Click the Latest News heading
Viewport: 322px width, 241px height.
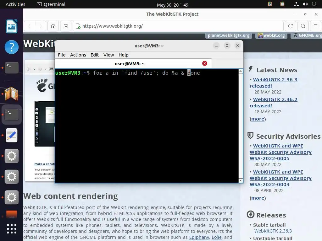click(277, 70)
